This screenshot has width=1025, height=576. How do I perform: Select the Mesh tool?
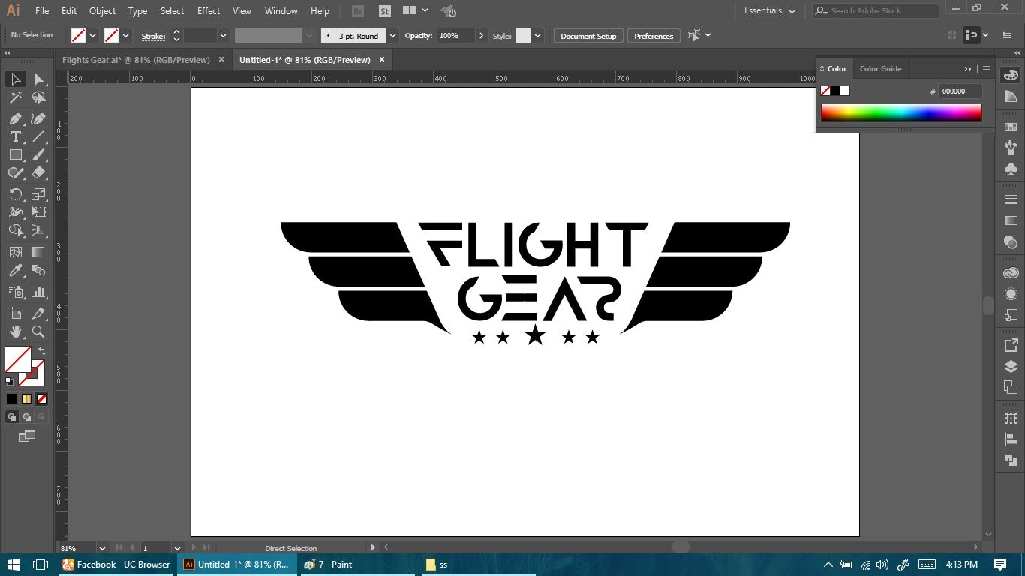click(15, 252)
